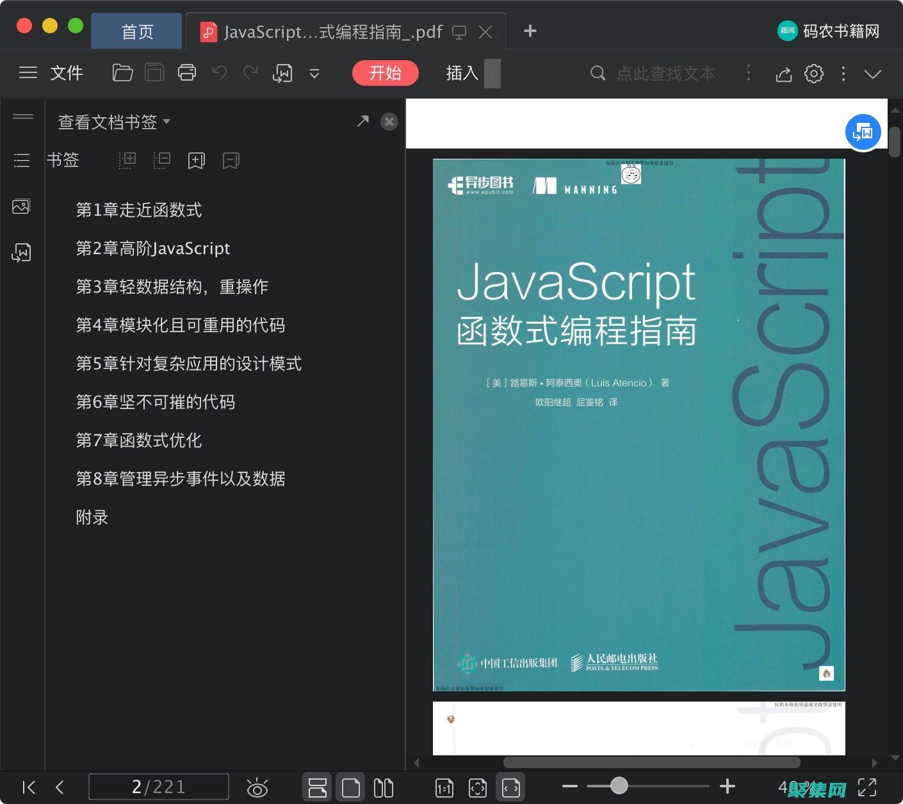Screen dimensions: 903x804
Task: Jump to 第5章针对复杂应用的设计模式 bookmark
Action: click(188, 364)
